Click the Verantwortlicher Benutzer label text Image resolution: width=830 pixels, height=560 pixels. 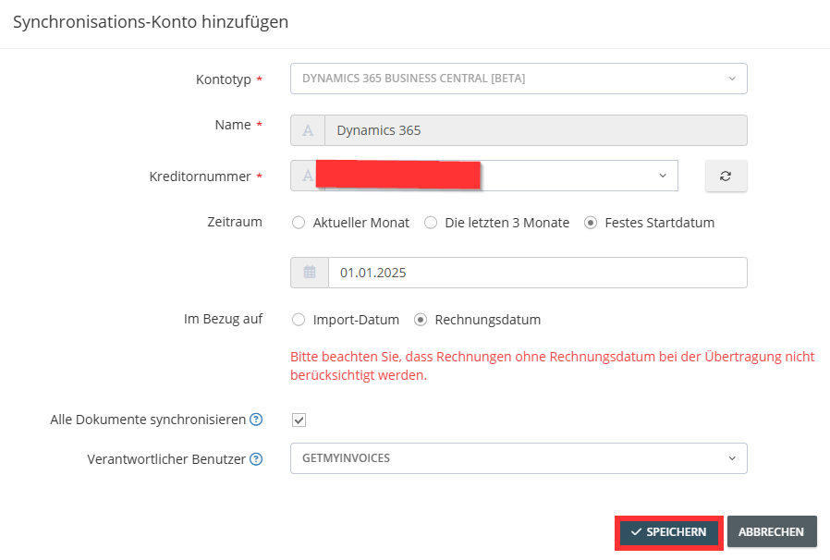point(166,459)
